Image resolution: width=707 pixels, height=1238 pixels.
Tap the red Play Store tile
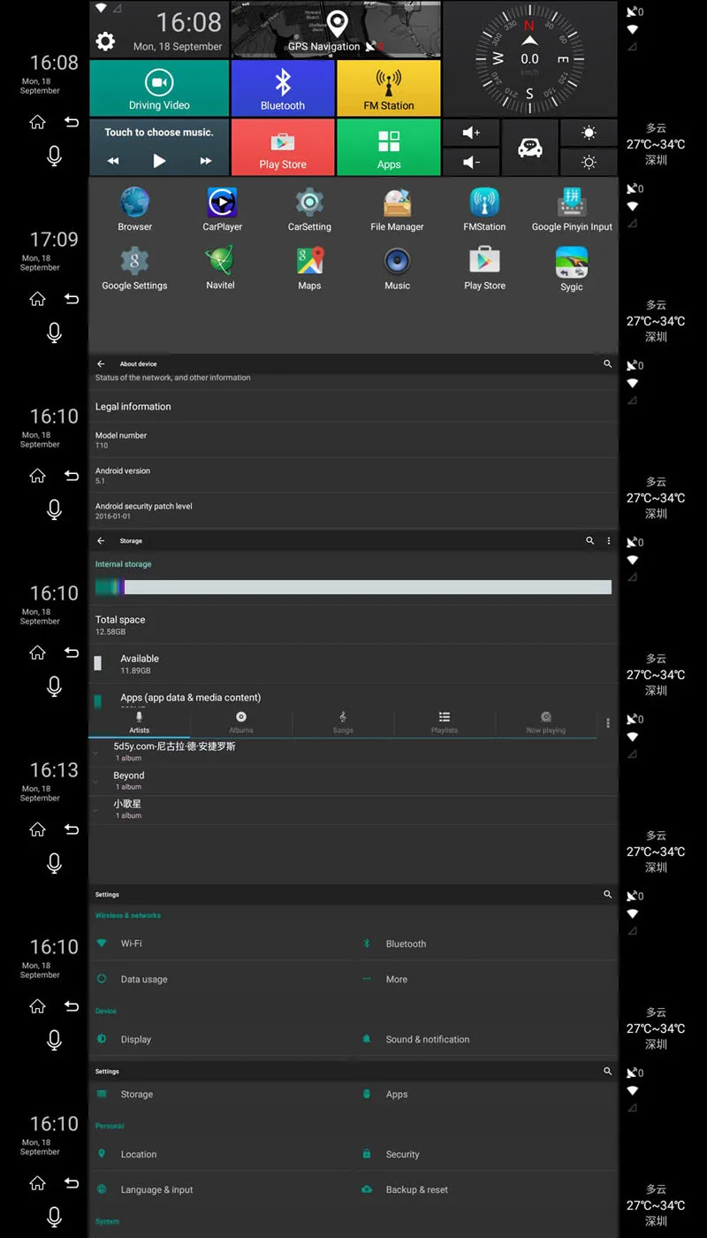tap(283, 147)
